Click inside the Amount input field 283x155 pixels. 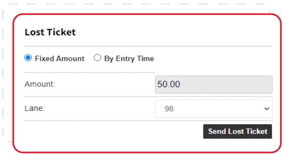225,84
